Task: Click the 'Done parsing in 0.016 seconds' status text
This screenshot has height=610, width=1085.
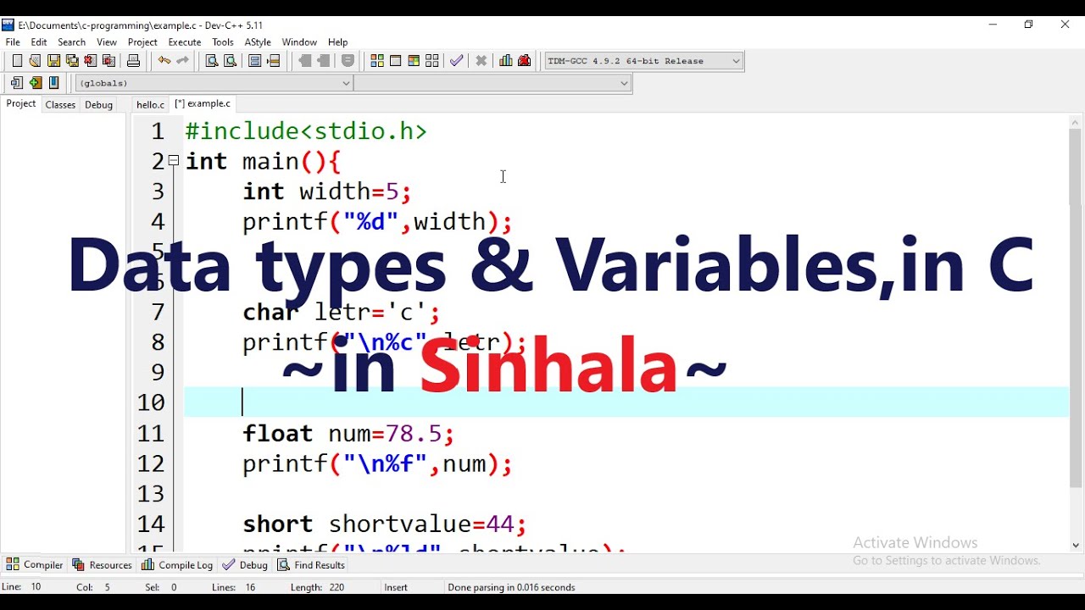Action: click(511, 587)
